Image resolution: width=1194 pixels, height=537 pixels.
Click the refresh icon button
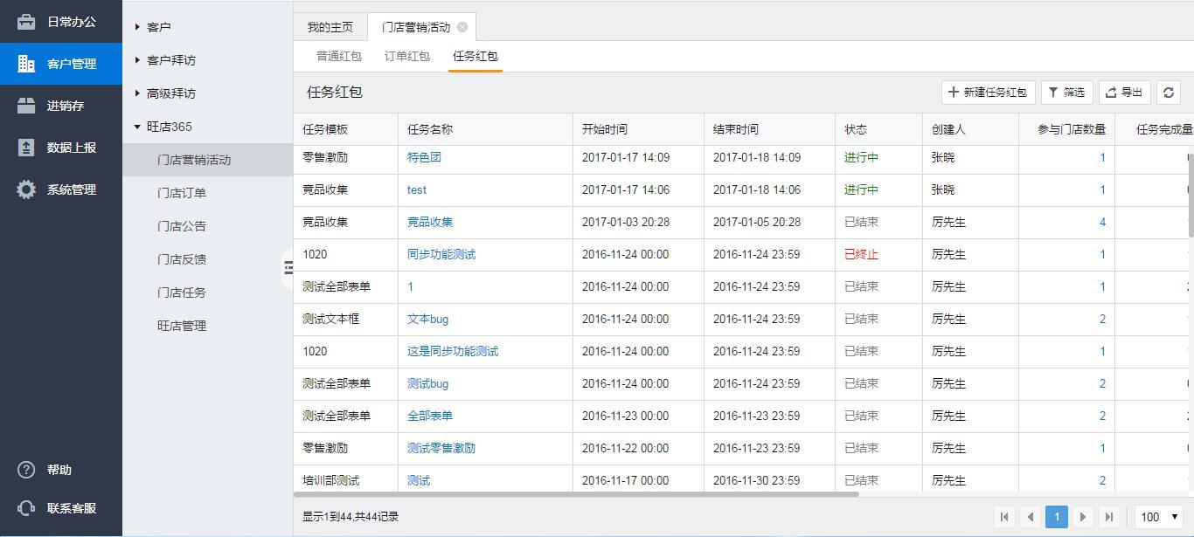pos(1168,93)
